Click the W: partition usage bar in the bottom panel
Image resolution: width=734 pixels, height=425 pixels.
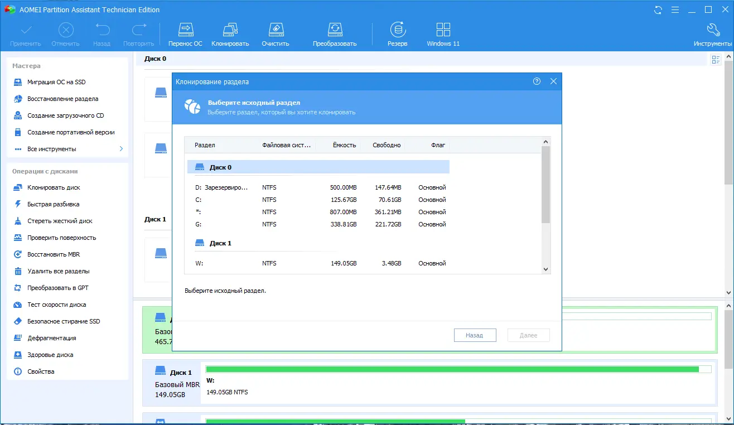point(458,369)
